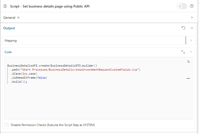Click the gray status dot next to General
Image resolution: width=199 pixels, height=134 pixels.
tap(19, 18)
